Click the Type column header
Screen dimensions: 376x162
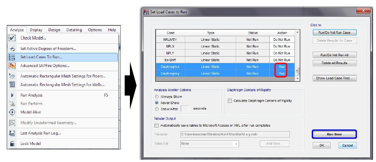(x=211, y=33)
